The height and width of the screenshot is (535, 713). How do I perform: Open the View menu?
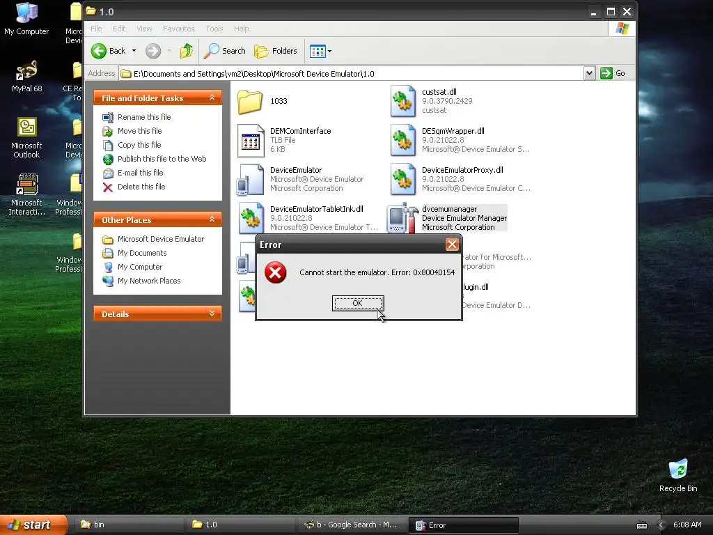coord(144,29)
